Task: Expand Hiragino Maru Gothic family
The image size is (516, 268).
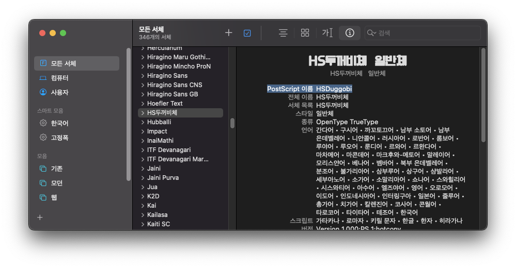Action: [x=143, y=57]
